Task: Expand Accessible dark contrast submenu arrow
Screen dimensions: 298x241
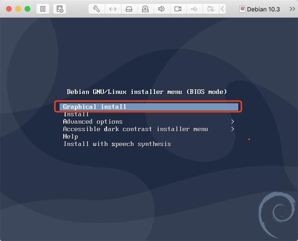Action: coord(233,129)
